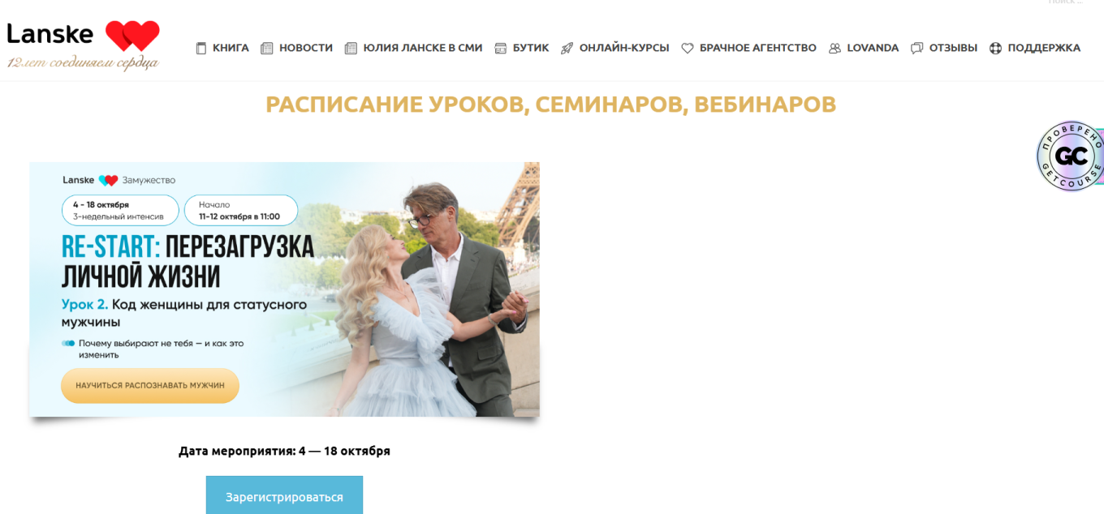Click the slogan 12 лет соединяем сердца

coord(83,62)
